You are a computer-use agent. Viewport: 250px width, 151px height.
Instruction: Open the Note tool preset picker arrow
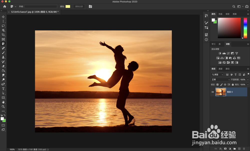[15, 7]
